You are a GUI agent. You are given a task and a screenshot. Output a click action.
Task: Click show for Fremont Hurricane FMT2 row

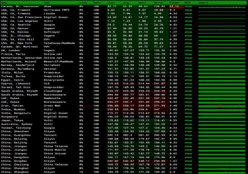[x=188, y=10]
